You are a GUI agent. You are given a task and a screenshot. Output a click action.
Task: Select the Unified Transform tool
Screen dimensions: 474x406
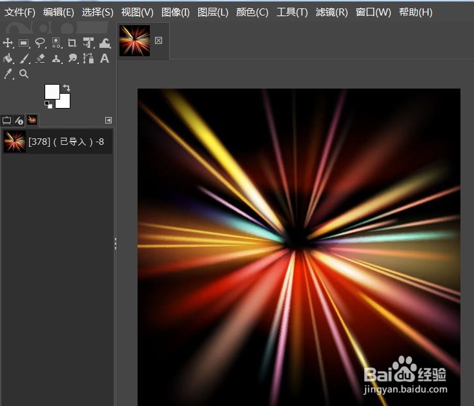[x=88, y=43]
